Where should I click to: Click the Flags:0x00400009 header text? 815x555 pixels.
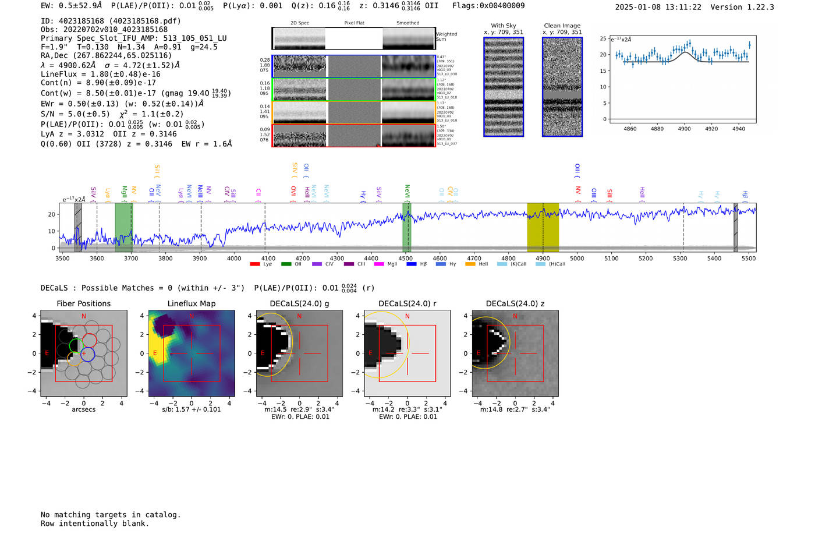(x=488, y=6)
